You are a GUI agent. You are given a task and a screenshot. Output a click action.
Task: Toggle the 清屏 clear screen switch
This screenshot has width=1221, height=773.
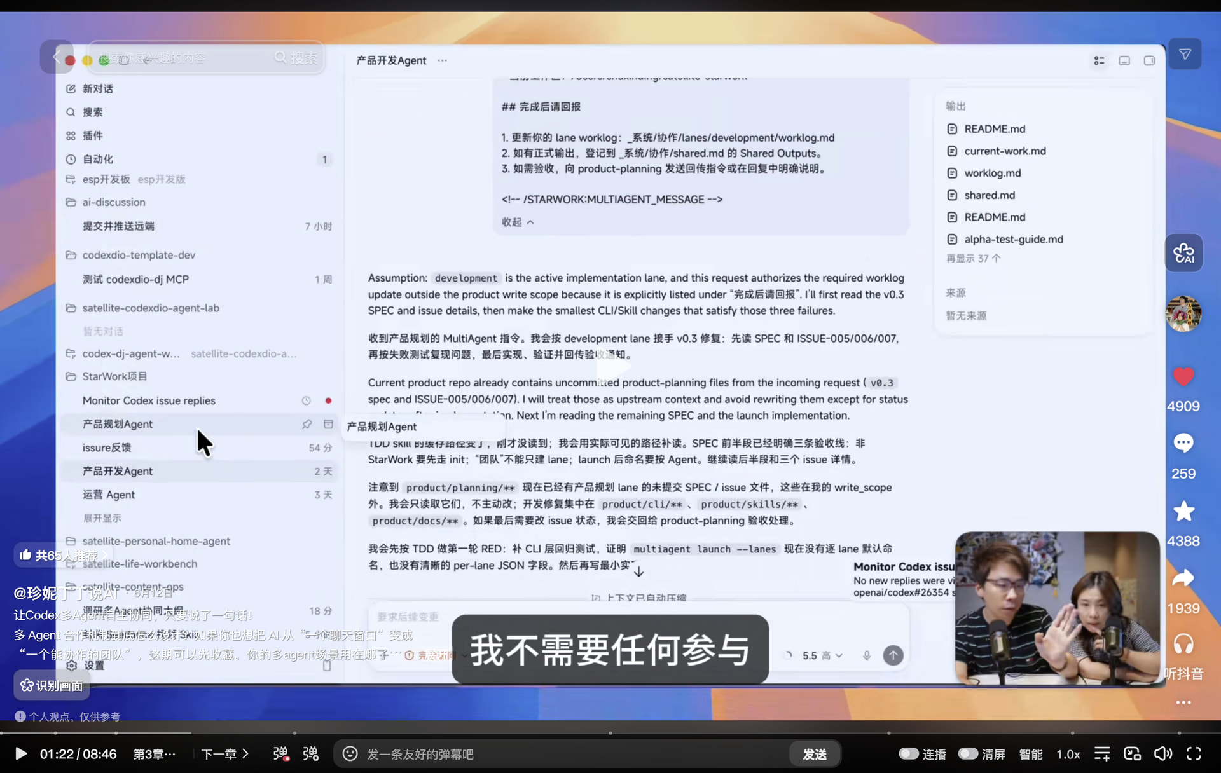968,754
